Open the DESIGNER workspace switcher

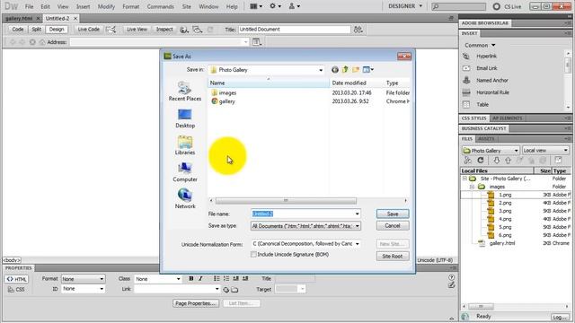405,6
